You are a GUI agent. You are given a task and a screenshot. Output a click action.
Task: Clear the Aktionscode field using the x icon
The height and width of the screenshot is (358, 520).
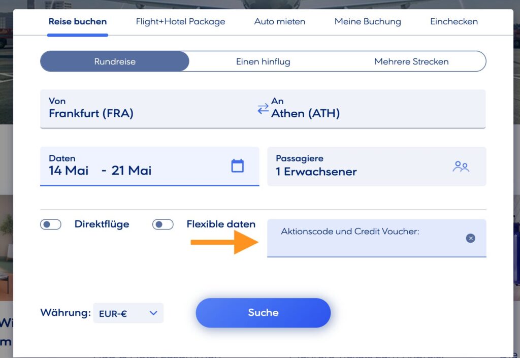pos(471,238)
